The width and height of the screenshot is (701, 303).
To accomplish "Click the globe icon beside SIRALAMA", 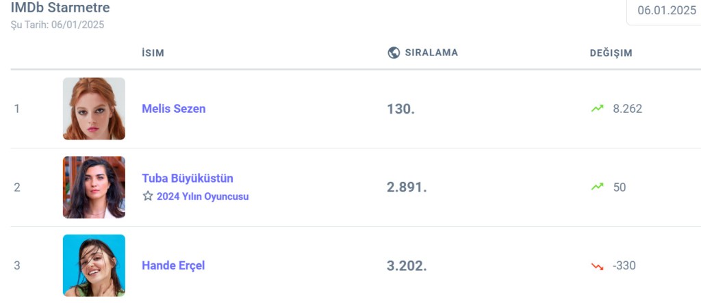I will [x=394, y=53].
